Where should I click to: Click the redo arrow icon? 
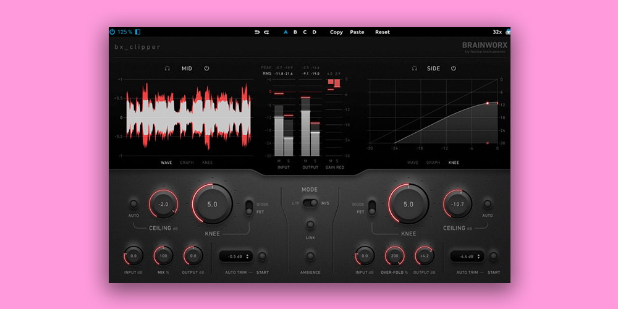click(x=266, y=32)
